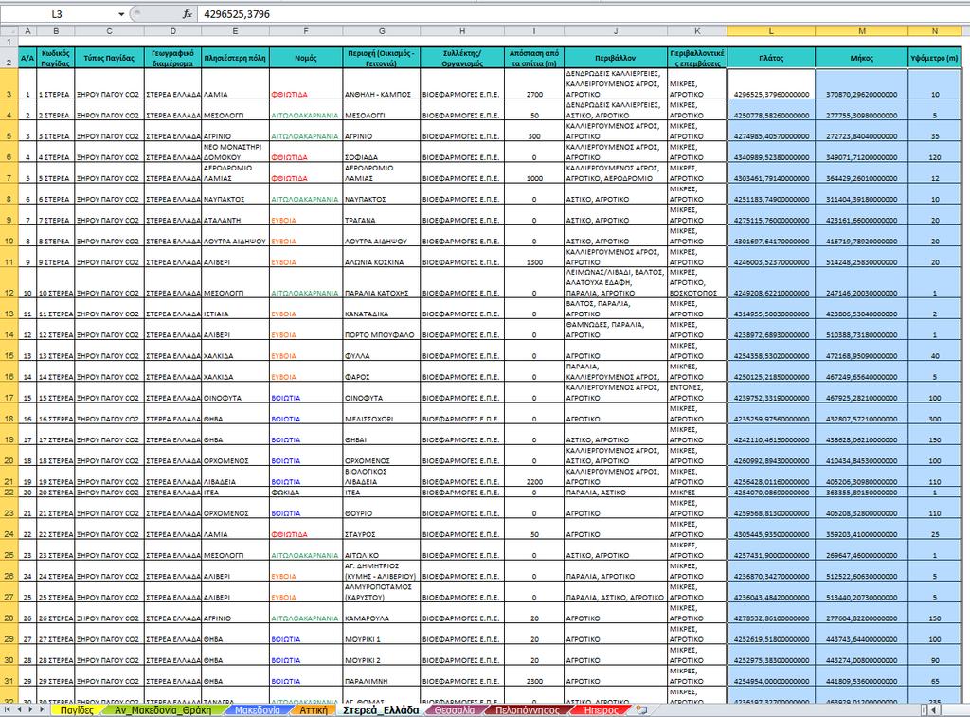Click the cell ΤΡΑΓΑΝΑ
Image resolution: width=970 pixels, height=717 pixels.
coord(381,215)
